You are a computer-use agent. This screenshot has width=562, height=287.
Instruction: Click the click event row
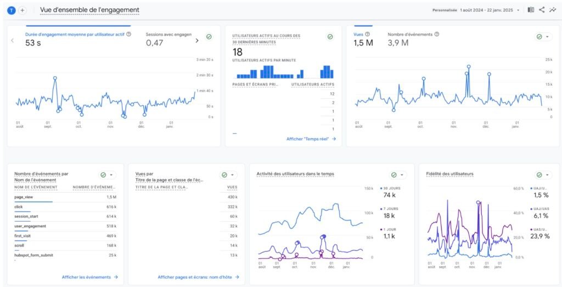point(65,207)
